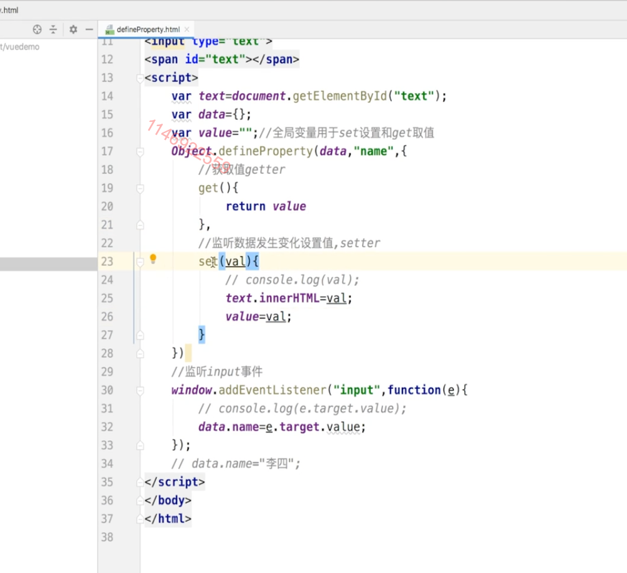Close the defineProperty.html tab
Image resolution: width=627 pixels, height=573 pixels.
coord(187,29)
